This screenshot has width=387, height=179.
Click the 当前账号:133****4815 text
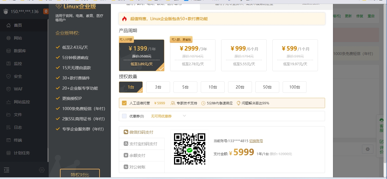pyautogui.click(x=231, y=141)
